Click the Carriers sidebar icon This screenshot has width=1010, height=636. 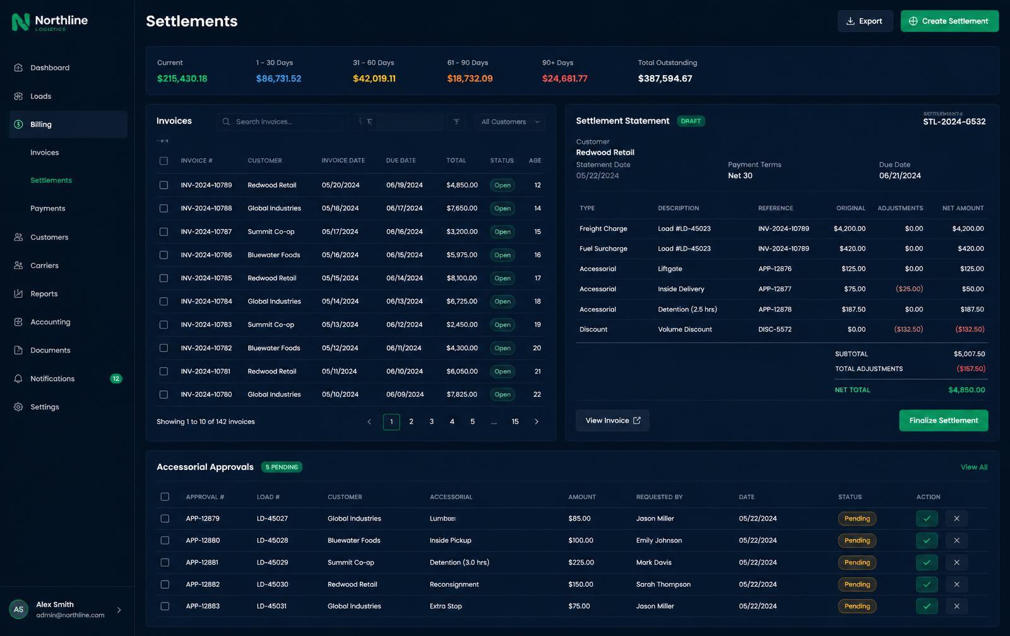pyautogui.click(x=18, y=266)
